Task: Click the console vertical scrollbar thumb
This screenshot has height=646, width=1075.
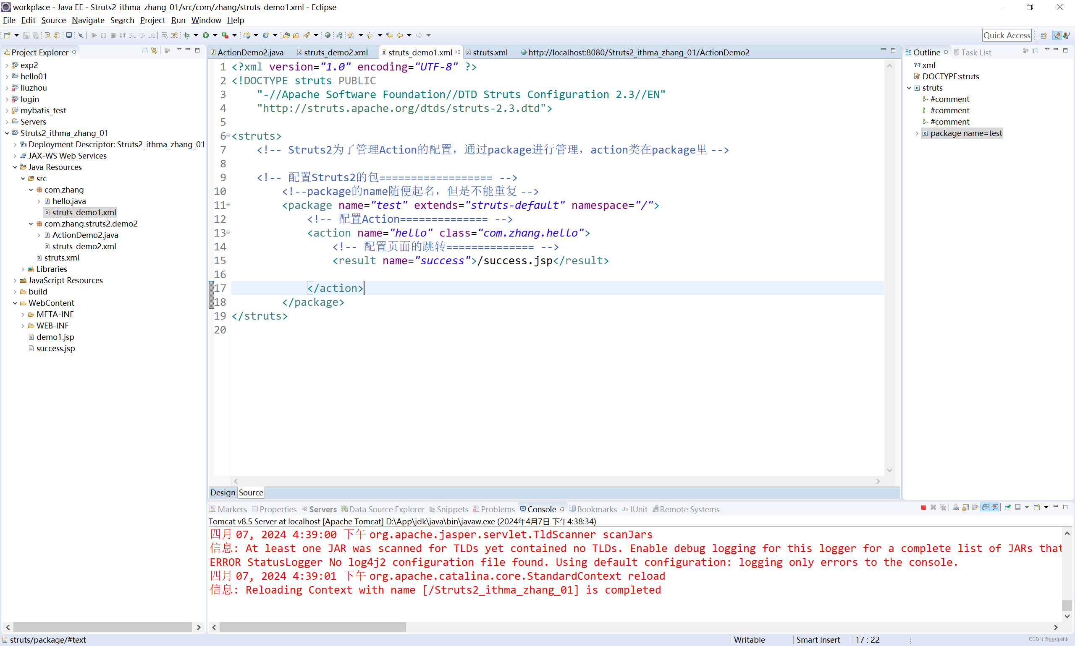Action: (1067, 605)
